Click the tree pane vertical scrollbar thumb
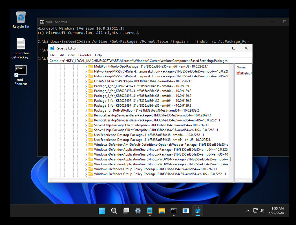This screenshot has width=296, height=225. (231, 159)
